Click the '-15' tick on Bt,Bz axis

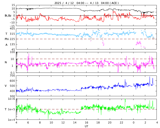tap(12, 26)
